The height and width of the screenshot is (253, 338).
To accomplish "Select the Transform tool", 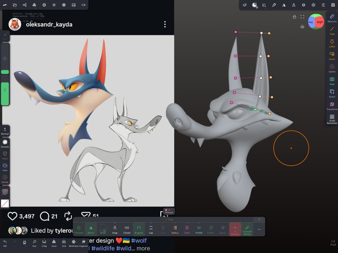I will pos(332,106).
